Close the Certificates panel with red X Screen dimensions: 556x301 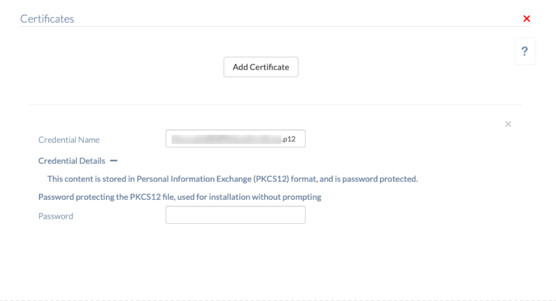coord(526,19)
